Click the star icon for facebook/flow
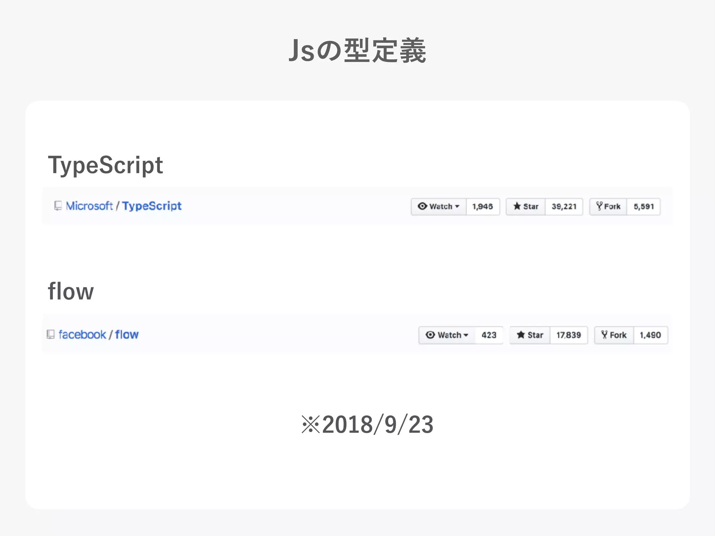This screenshot has height=536, width=715. pos(521,335)
